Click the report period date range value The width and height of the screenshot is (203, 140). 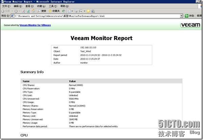tap(101, 55)
